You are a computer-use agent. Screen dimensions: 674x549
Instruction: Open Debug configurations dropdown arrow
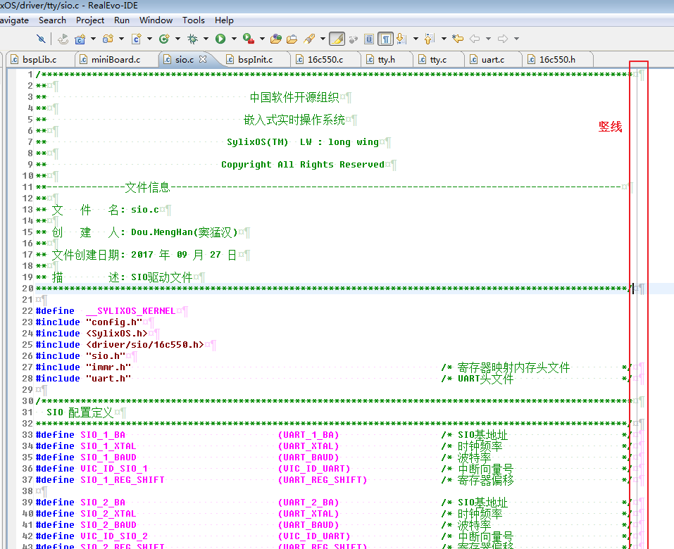click(206, 39)
